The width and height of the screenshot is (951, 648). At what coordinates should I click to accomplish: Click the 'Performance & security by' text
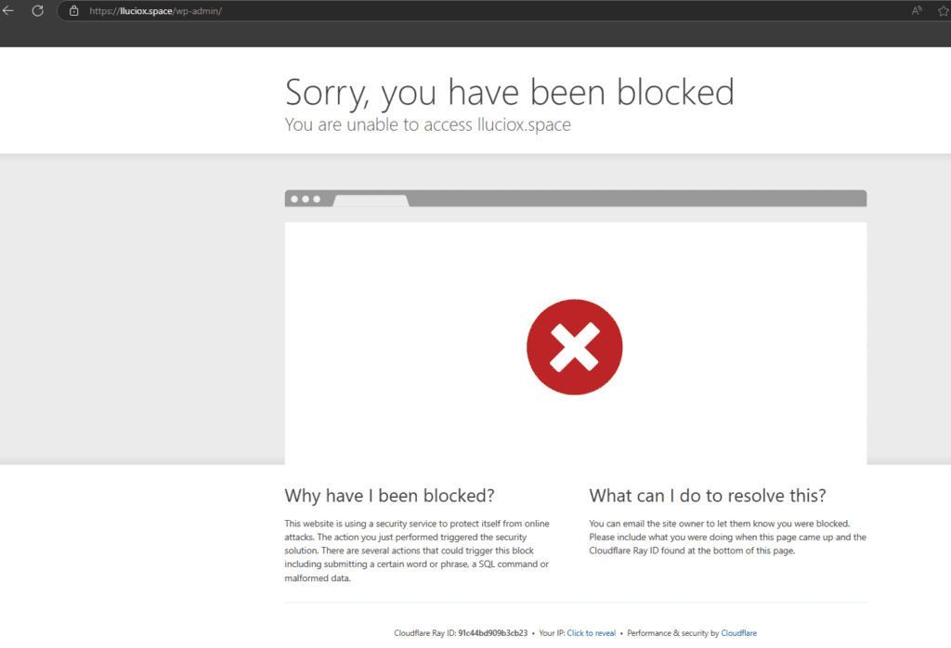[x=672, y=633]
